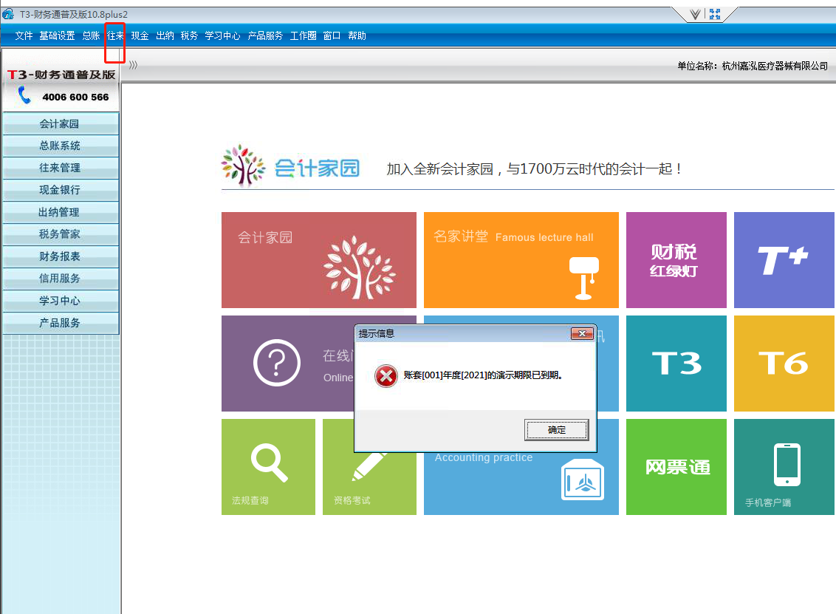The width and height of the screenshot is (836, 614).
Task: Select 信用服务 in the left sidebar
Action: tap(61, 279)
